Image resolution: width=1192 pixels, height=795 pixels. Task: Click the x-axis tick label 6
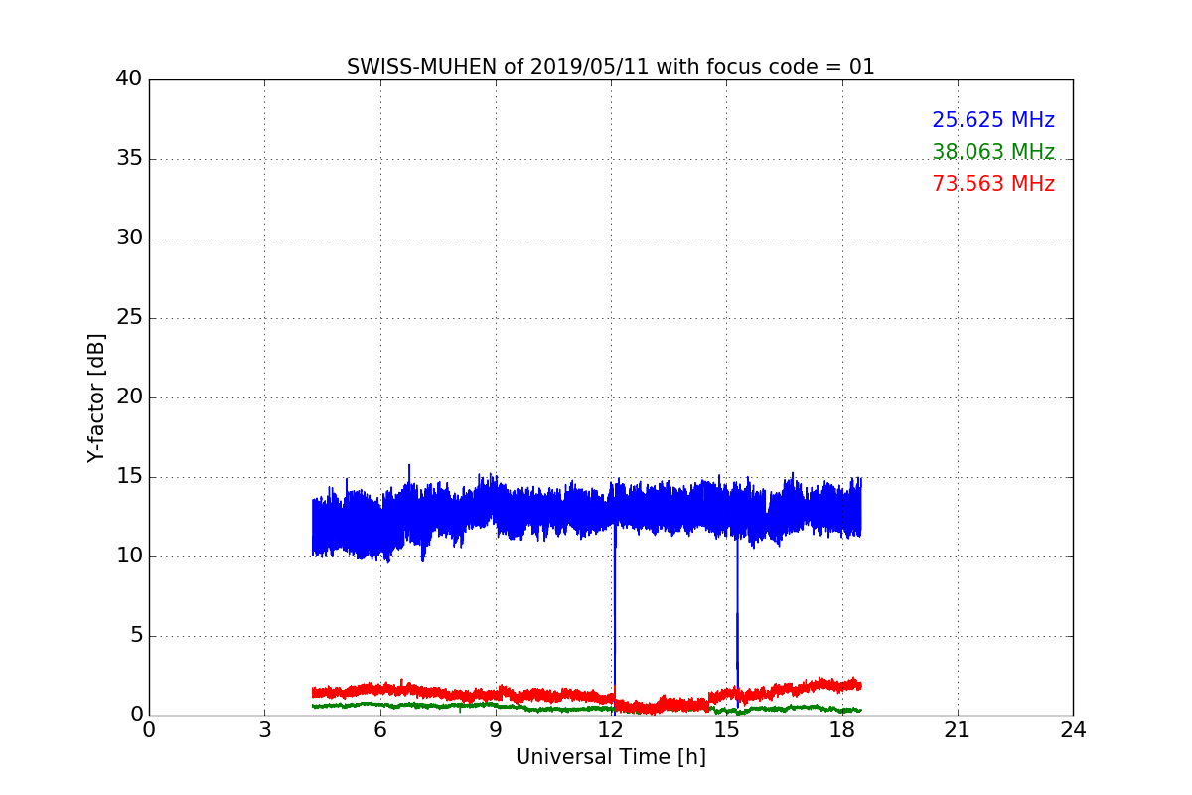(379, 730)
